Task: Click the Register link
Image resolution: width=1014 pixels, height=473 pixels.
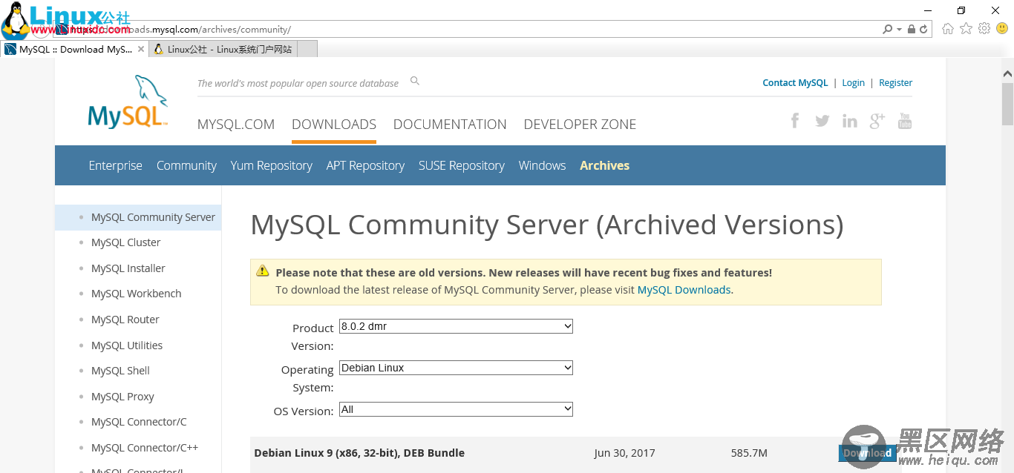Action: pyautogui.click(x=895, y=83)
